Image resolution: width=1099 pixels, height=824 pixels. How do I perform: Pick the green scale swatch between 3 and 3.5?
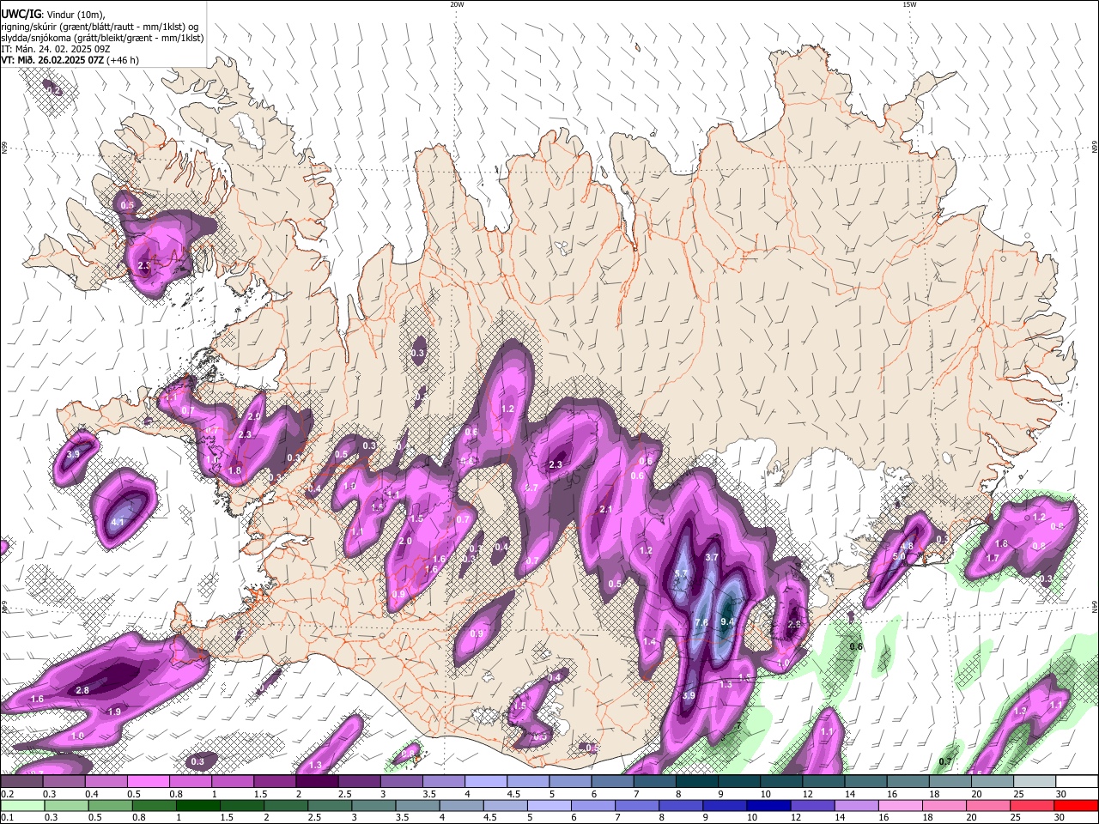373,805
